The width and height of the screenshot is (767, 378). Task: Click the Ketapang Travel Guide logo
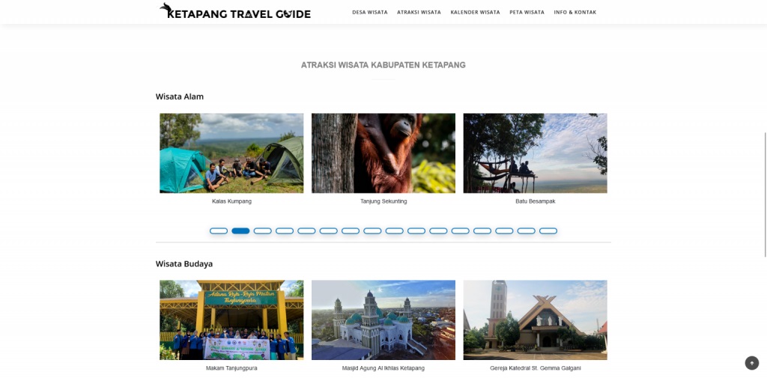click(234, 11)
